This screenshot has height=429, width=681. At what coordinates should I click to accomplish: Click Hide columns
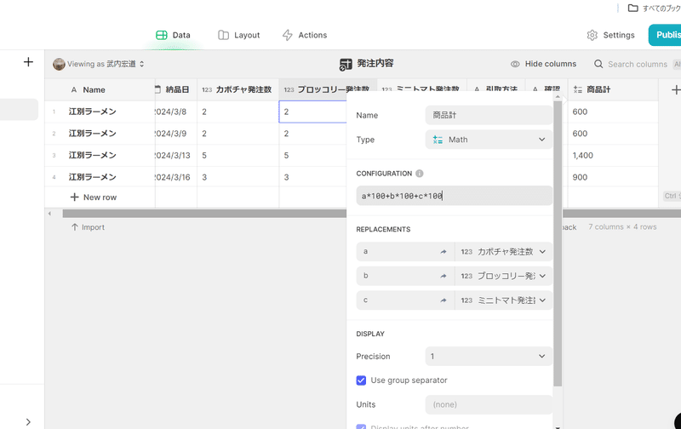click(x=544, y=64)
